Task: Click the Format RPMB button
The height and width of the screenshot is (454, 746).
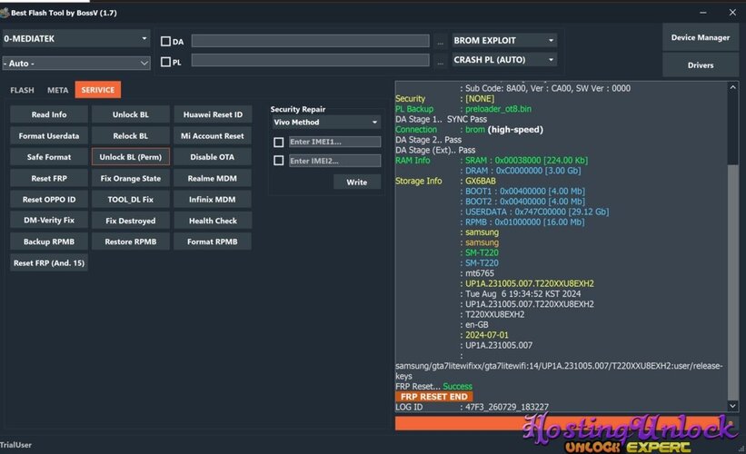Action: click(x=213, y=242)
